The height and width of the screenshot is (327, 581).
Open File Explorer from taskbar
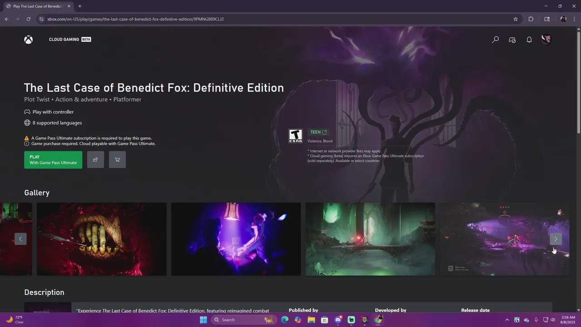(311, 320)
